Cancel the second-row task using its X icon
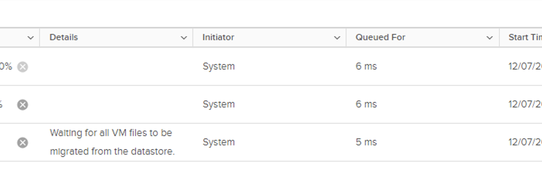Viewport: 542px width, 171px height. coord(22,105)
